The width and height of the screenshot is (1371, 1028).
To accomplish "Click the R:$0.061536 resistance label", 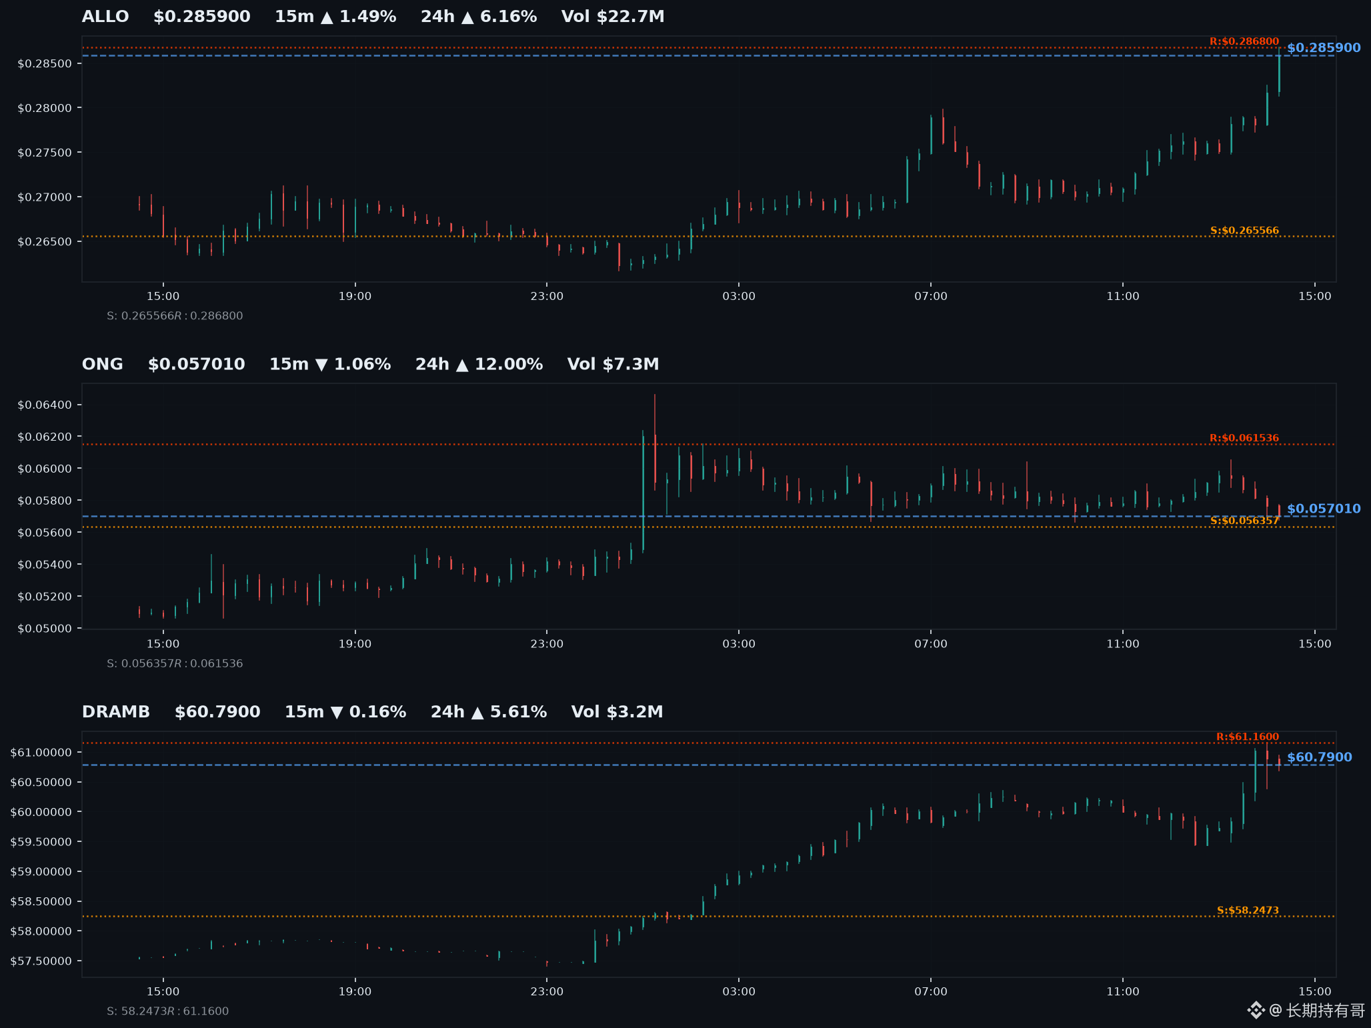I will click(1244, 438).
